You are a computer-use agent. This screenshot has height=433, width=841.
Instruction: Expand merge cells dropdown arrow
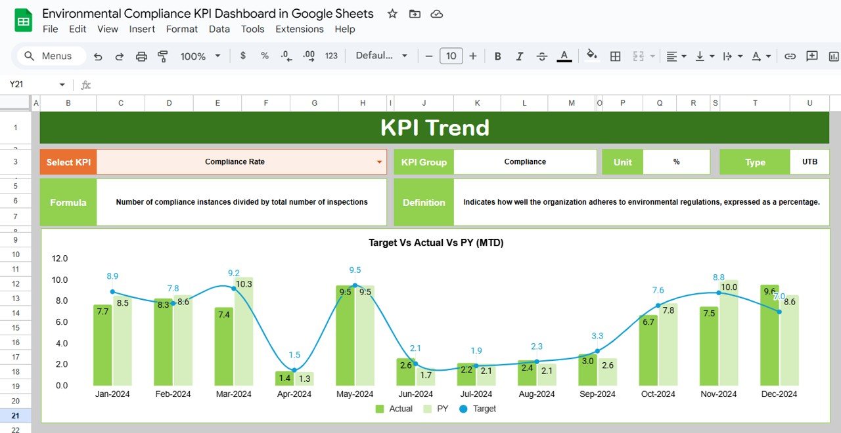tap(652, 56)
